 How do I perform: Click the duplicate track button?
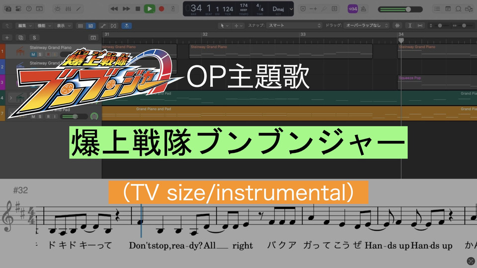pyautogui.click(x=21, y=38)
